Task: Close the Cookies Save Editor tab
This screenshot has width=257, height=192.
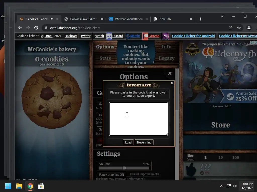Action: [x=102, y=19]
